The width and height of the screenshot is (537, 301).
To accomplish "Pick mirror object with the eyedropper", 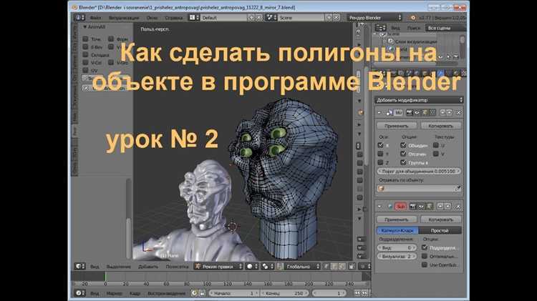I will coord(458,189).
